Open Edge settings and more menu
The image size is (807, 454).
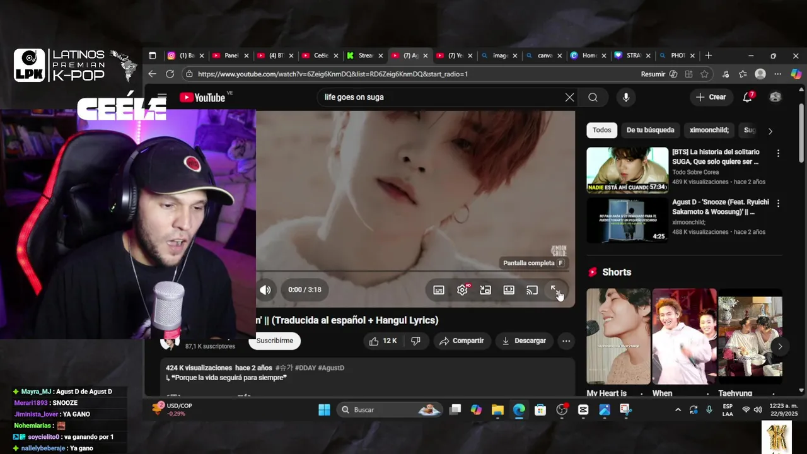coord(779,74)
